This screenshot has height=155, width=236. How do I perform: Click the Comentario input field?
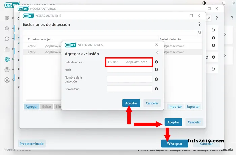click(129, 89)
